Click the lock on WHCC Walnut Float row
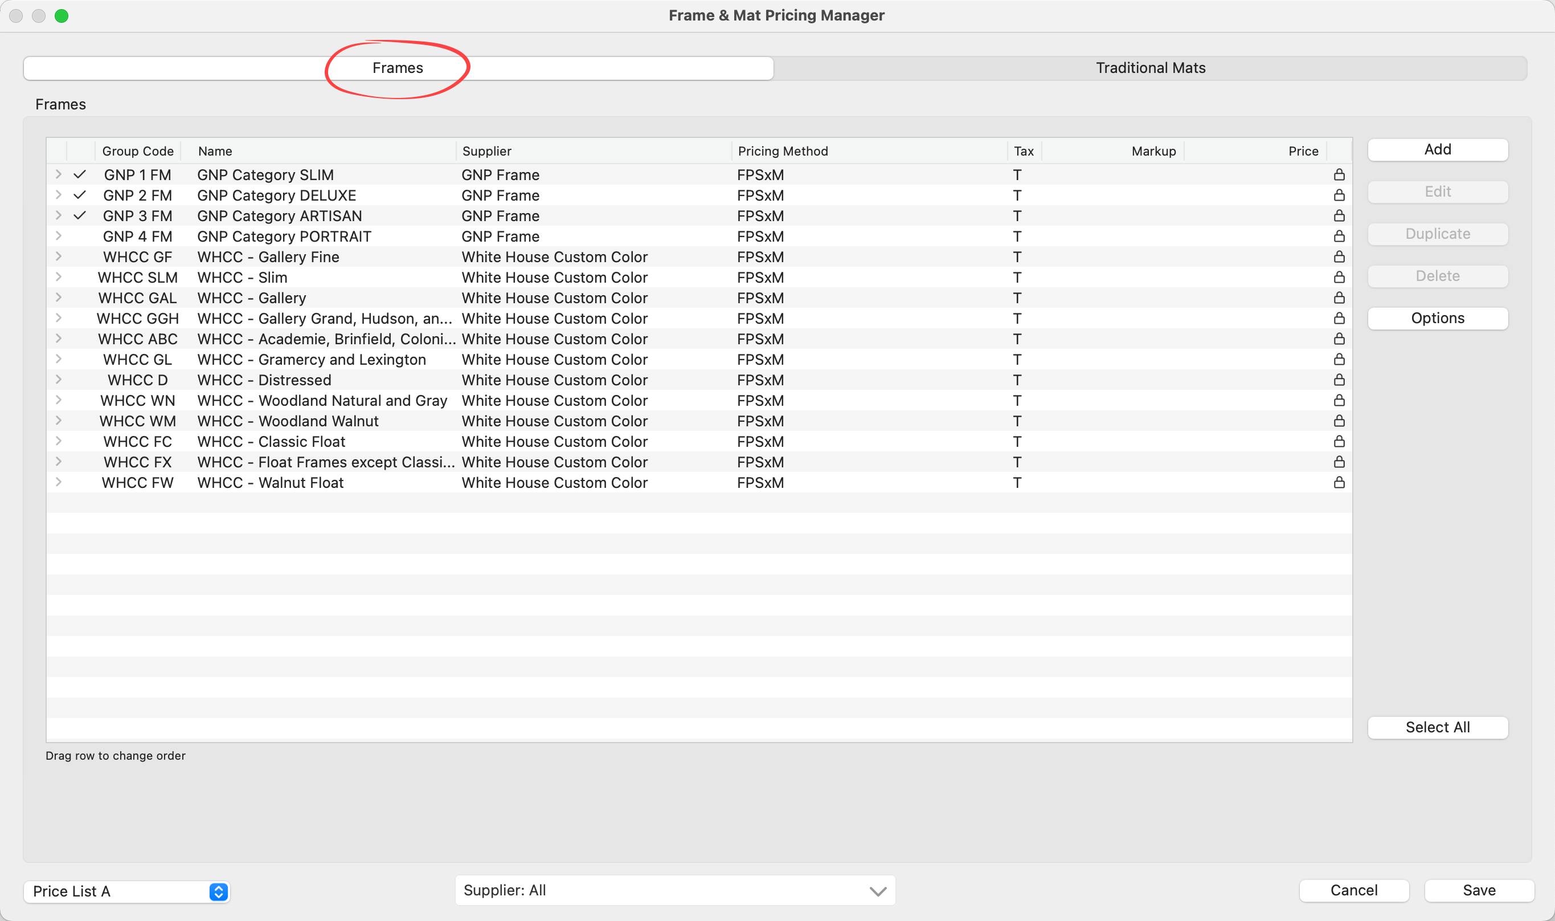Screen dimensions: 1555x921 pyautogui.click(x=1339, y=482)
